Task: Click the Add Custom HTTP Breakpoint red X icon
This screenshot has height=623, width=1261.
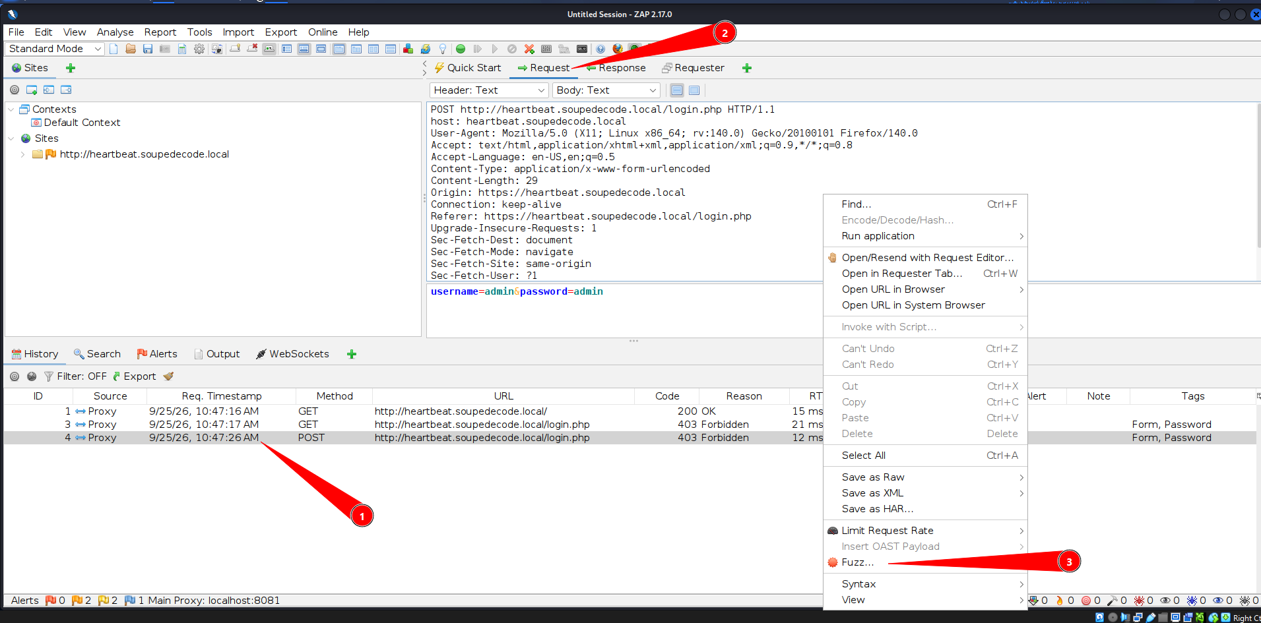Action: tap(529, 49)
